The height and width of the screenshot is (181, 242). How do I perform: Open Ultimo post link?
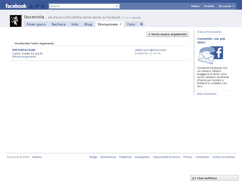(142, 50)
